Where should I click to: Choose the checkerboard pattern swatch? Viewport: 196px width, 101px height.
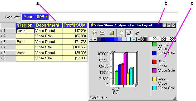pyautogui.click(x=143, y=40)
